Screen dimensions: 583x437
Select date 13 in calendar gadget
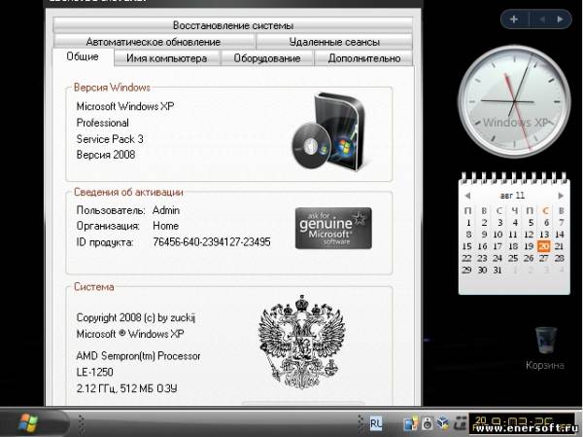(544, 235)
